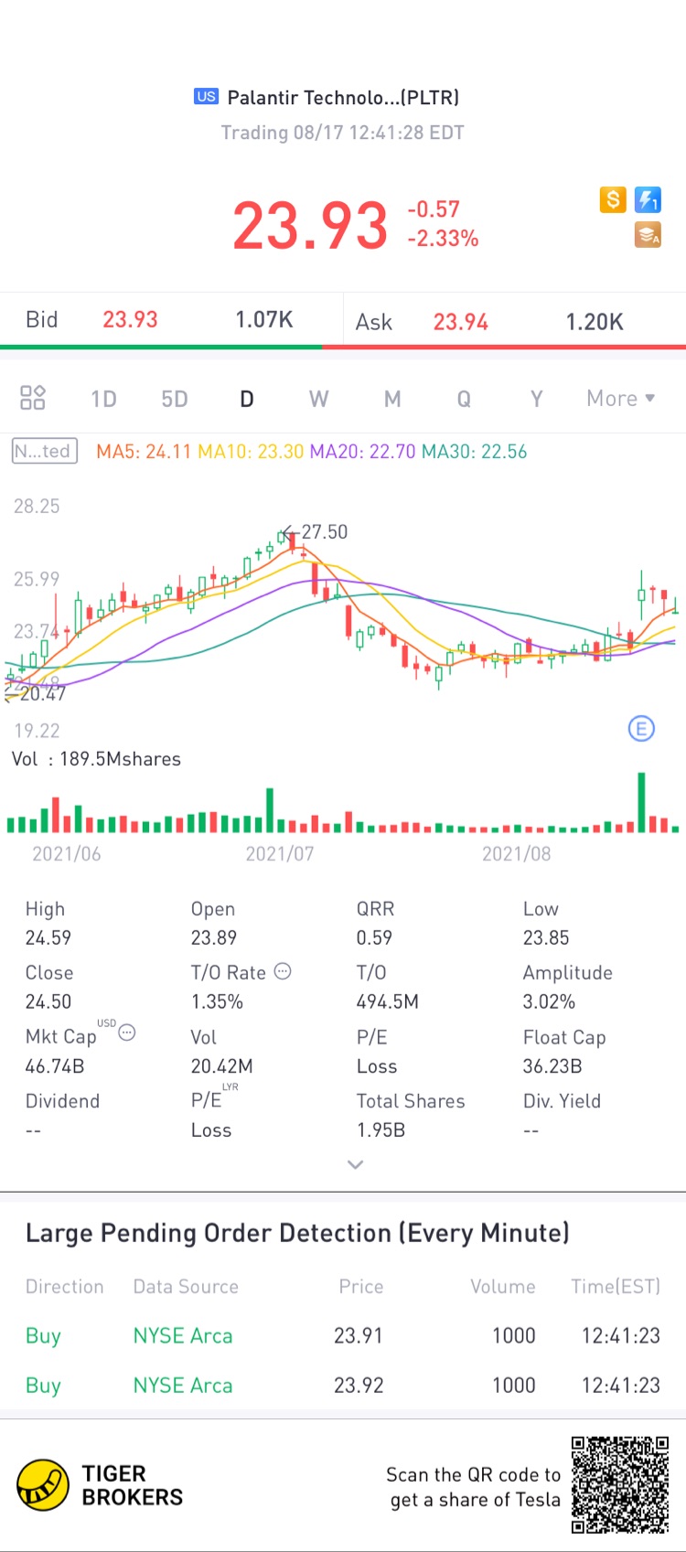Image resolution: width=686 pixels, height=1552 pixels.
Task: Tap the N...ted adjustment button
Action: 44,451
